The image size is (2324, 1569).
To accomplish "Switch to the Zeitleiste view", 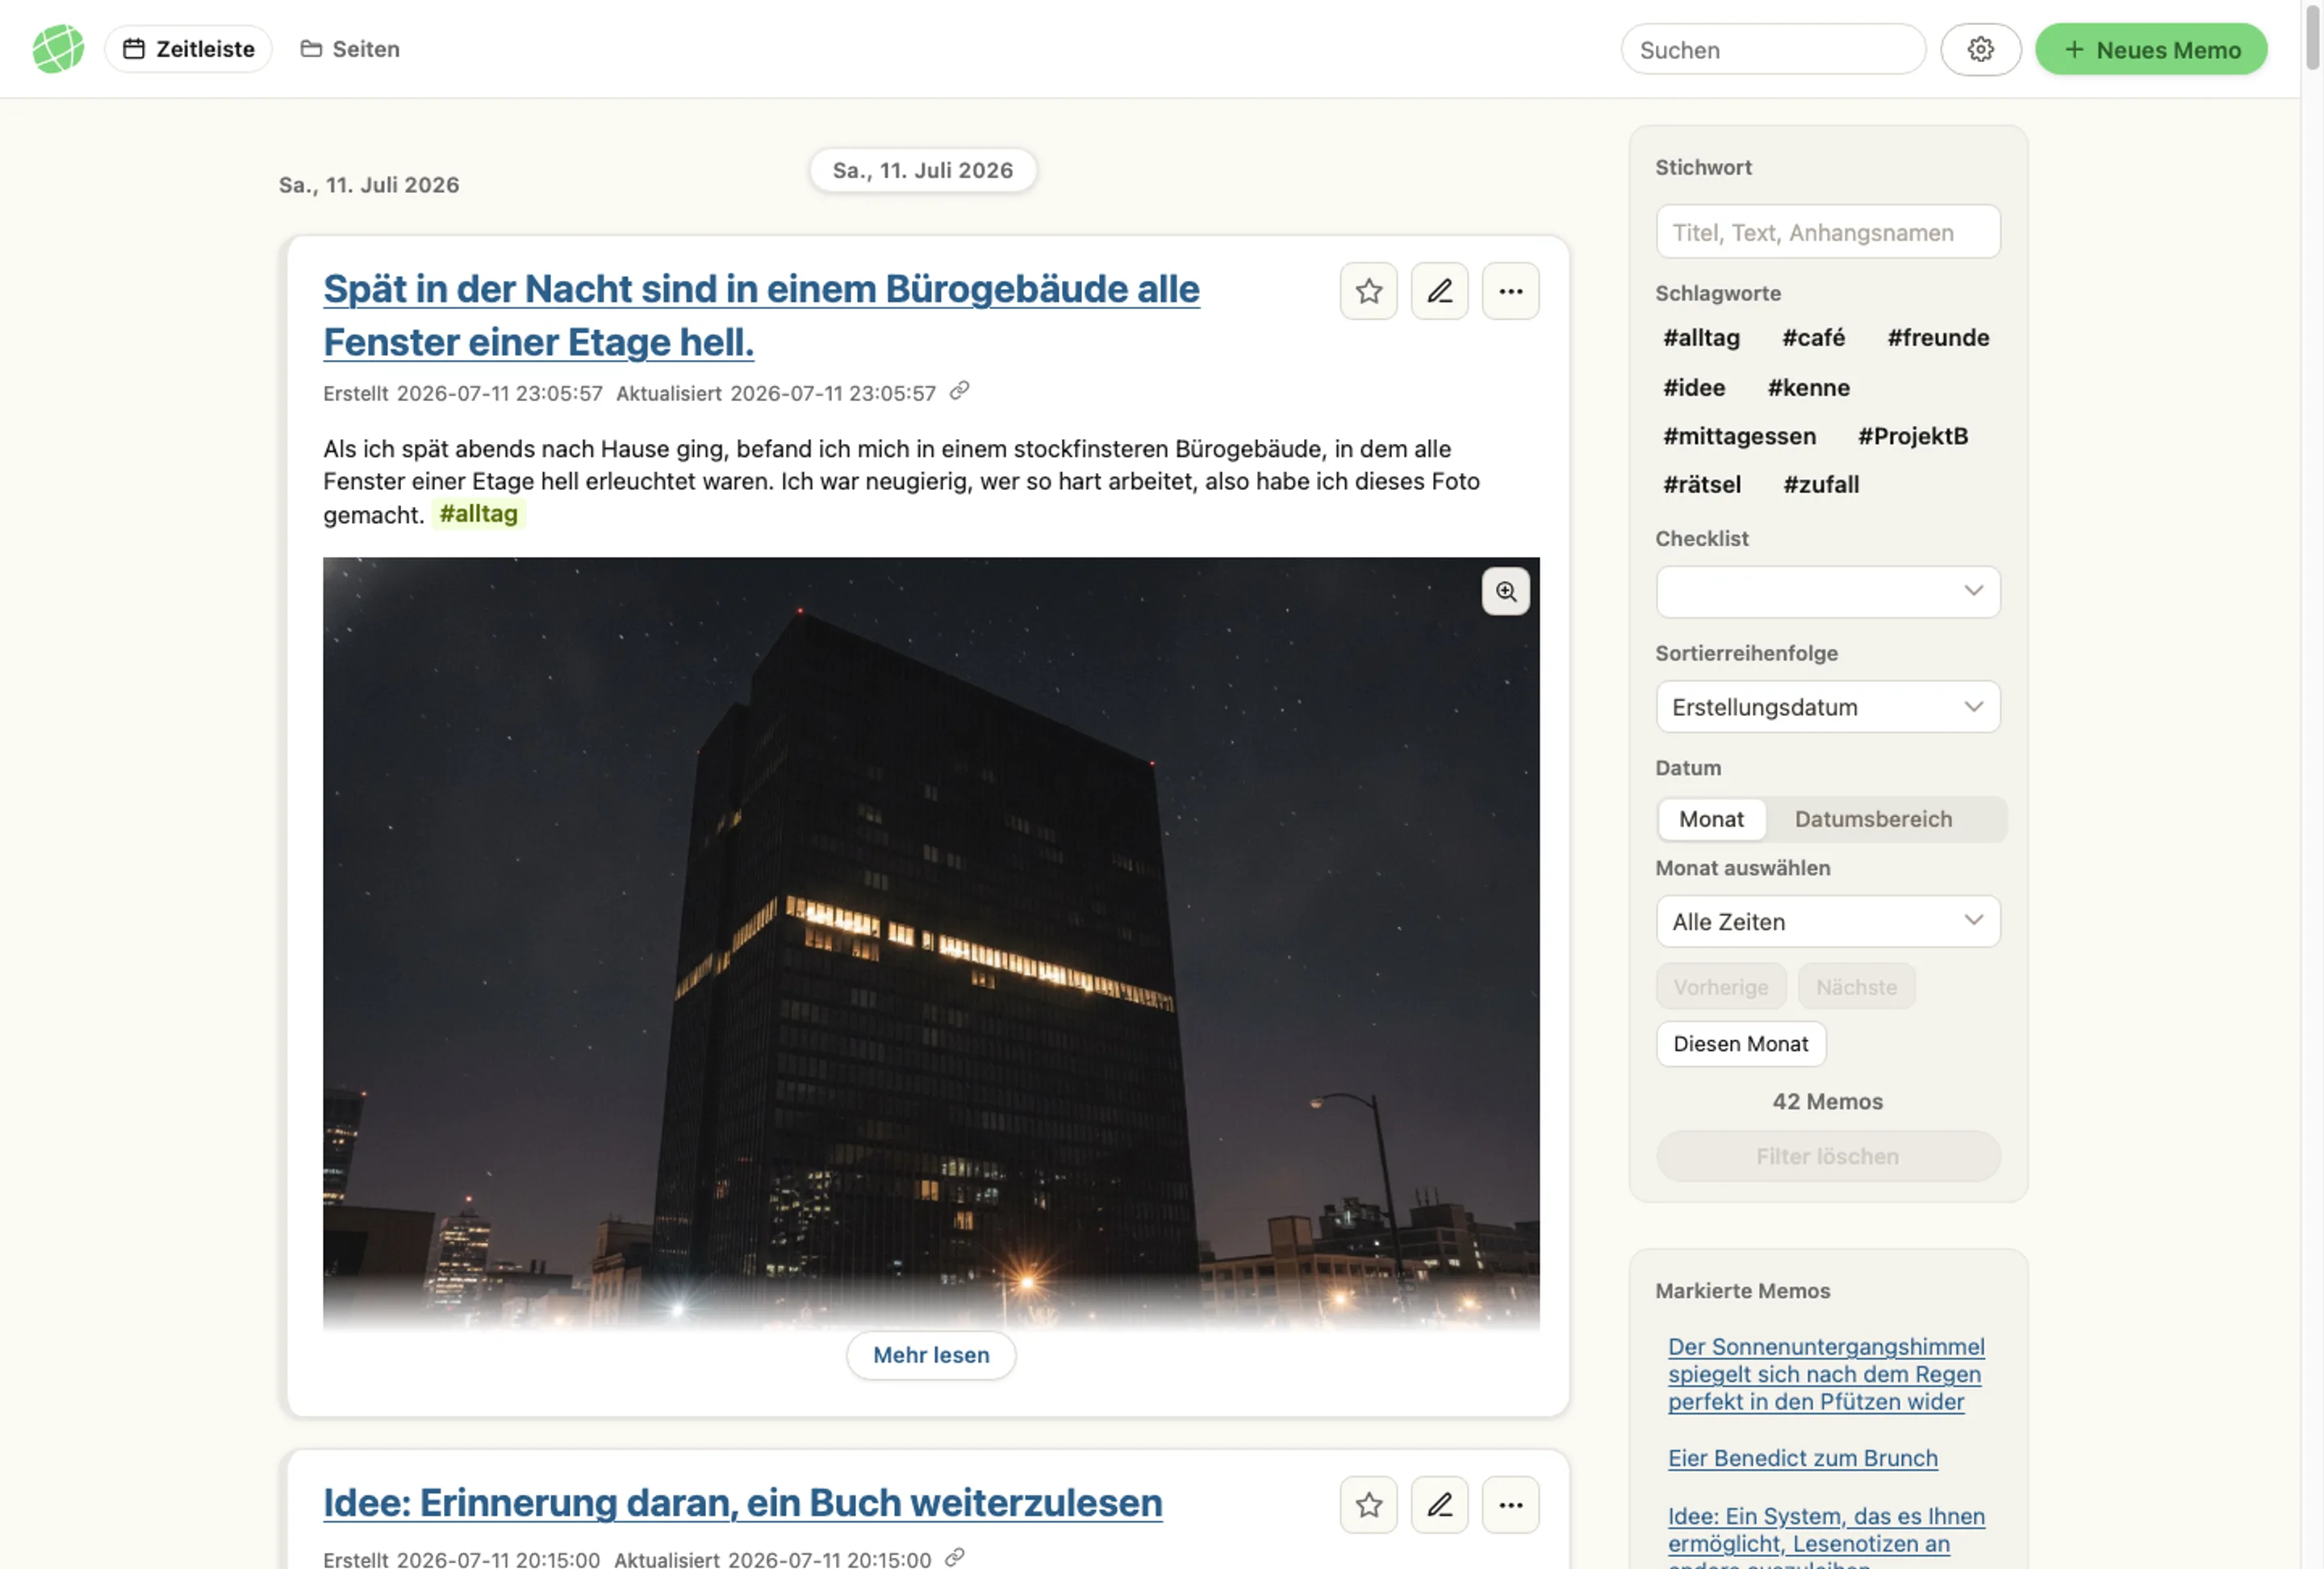I will 188,49.
